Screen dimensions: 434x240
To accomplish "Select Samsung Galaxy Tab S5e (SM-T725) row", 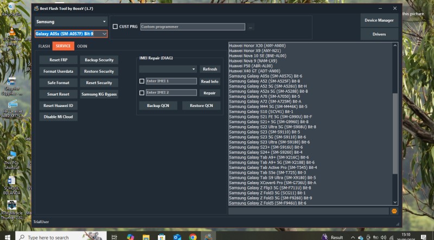I will [267, 172].
